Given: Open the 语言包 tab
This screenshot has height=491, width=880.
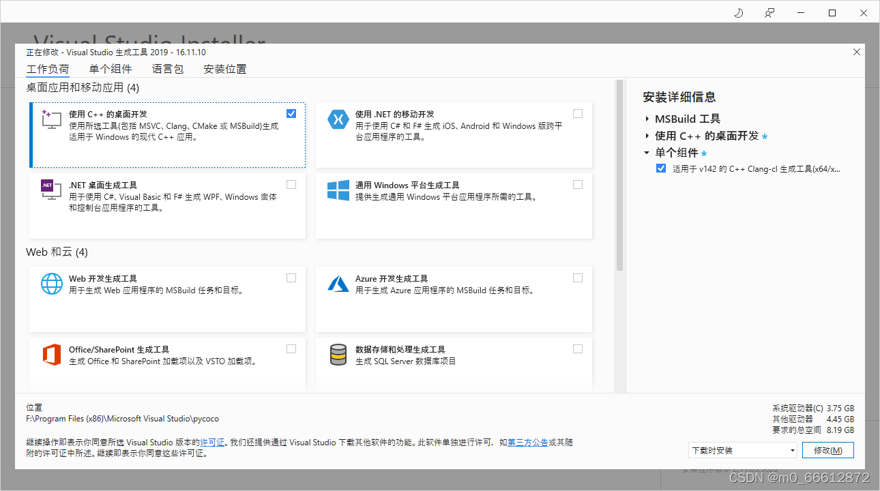Looking at the screenshot, I should [168, 69].
